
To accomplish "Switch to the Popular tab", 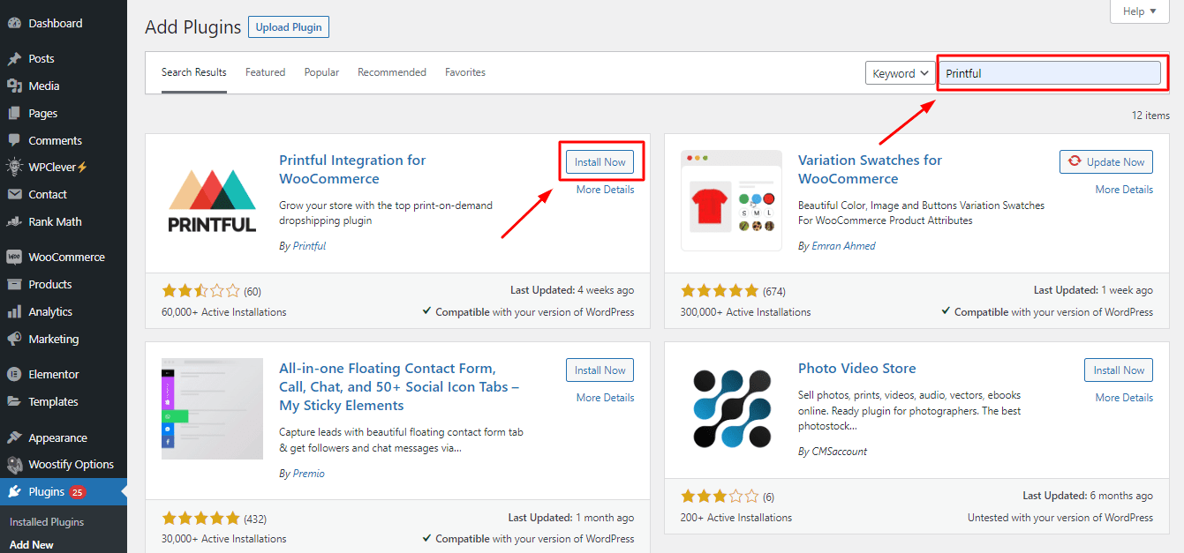I will click(321, 72).
